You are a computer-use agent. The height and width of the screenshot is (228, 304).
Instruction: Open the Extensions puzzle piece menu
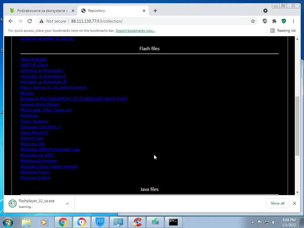274,21
